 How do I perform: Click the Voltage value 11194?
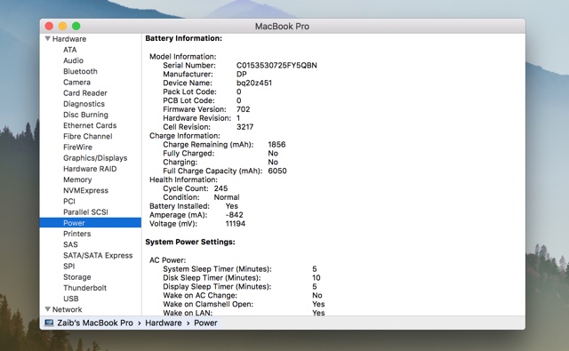pyautogui.click(x=235, y=224)
